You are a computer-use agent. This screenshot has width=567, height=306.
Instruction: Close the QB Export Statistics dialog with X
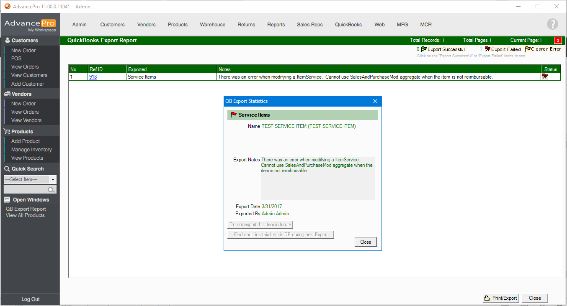[x=375, y=101]
